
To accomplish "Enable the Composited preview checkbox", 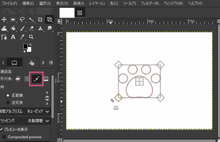I will [x=4, y=137].
